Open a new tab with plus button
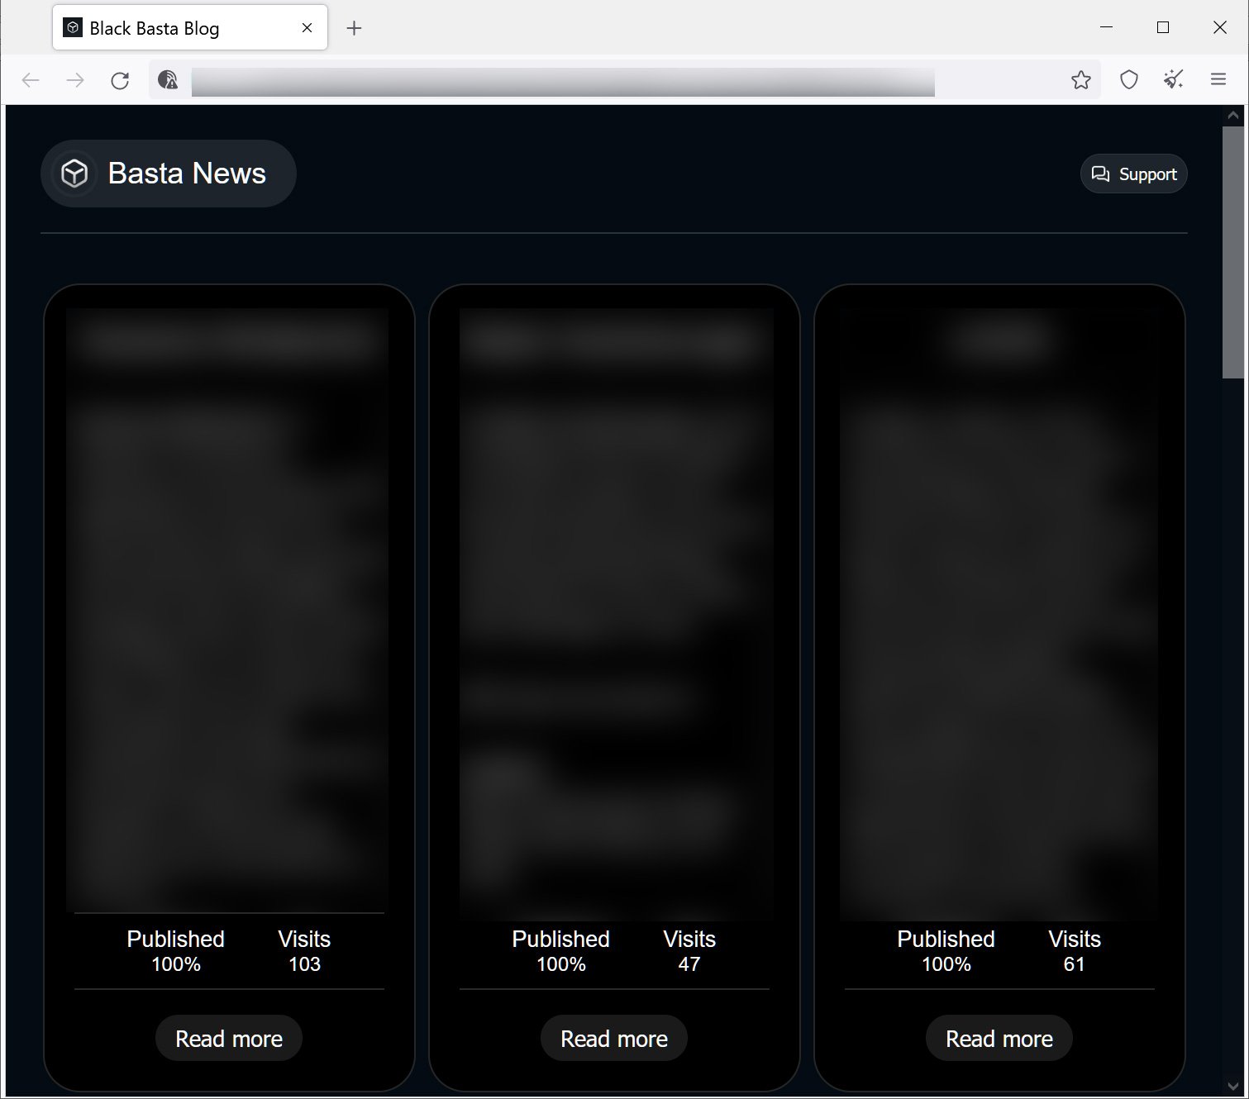The image size is (1249, 1099). [354, 28]
